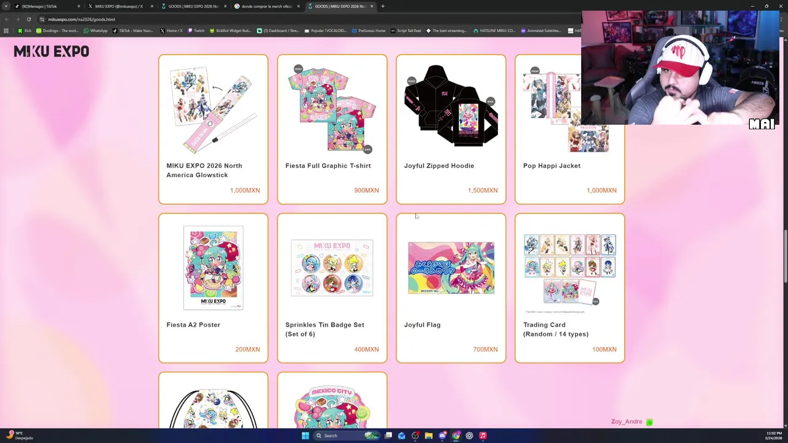Open Discord from the taskbar
The width and height of the screenshot is (788, 443).
click(x=442, y=436)
